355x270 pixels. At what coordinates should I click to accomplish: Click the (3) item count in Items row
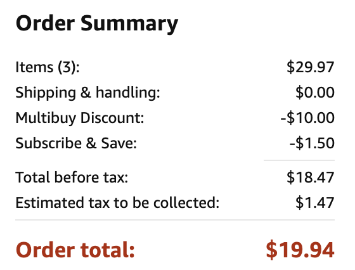click(x=69, y=67)
